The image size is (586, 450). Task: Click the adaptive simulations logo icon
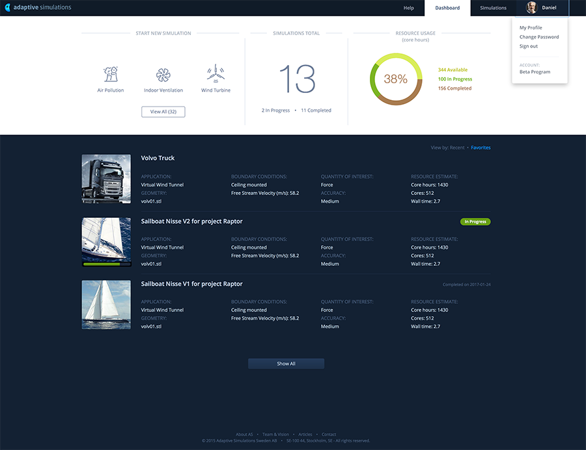[x=7, y=7]
